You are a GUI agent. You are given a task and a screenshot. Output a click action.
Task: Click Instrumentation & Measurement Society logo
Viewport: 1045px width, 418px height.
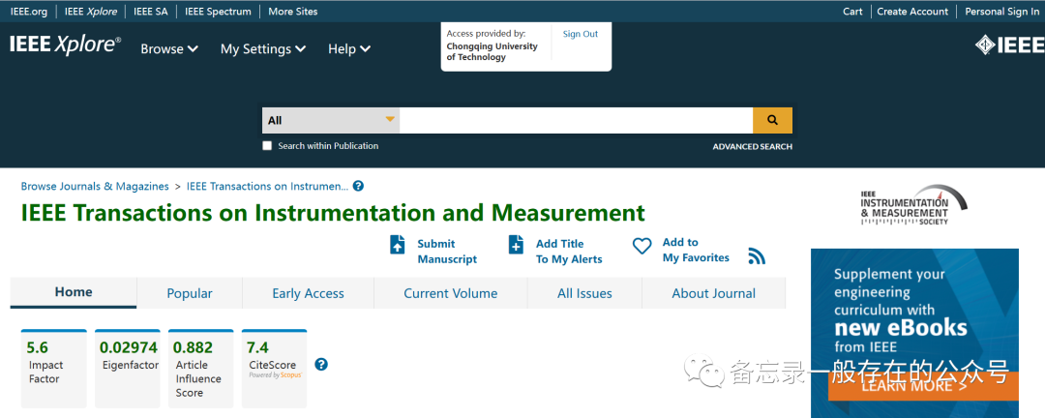pyautogui.click(x=913, y=205)
